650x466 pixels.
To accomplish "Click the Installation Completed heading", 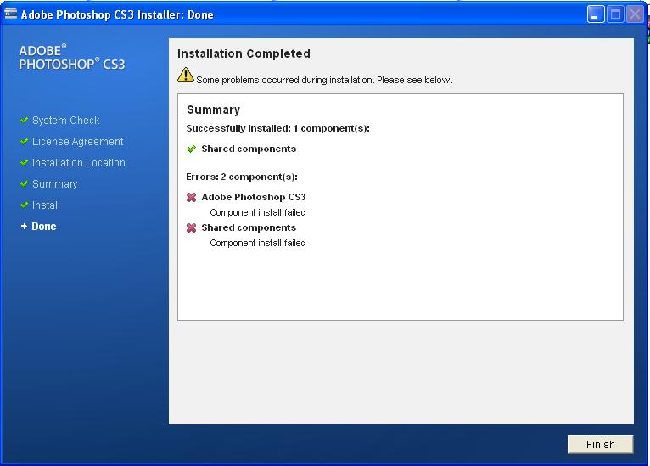I will click(244, 53).
